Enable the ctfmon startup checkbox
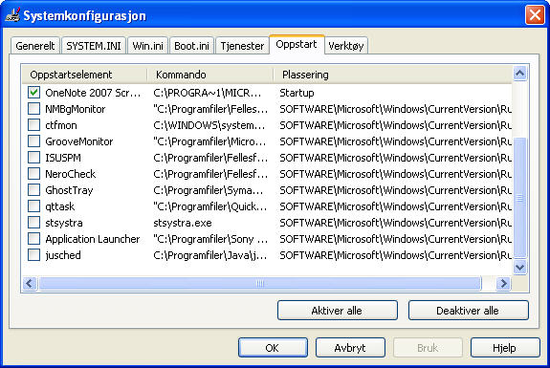The width and height of the screenshot is (550, 368). pyautogui.click(x=33, y=125)
